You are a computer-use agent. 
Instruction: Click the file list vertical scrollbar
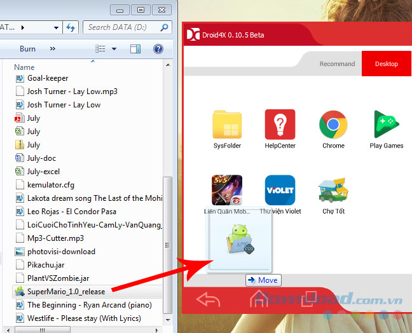tap(168, 210)
